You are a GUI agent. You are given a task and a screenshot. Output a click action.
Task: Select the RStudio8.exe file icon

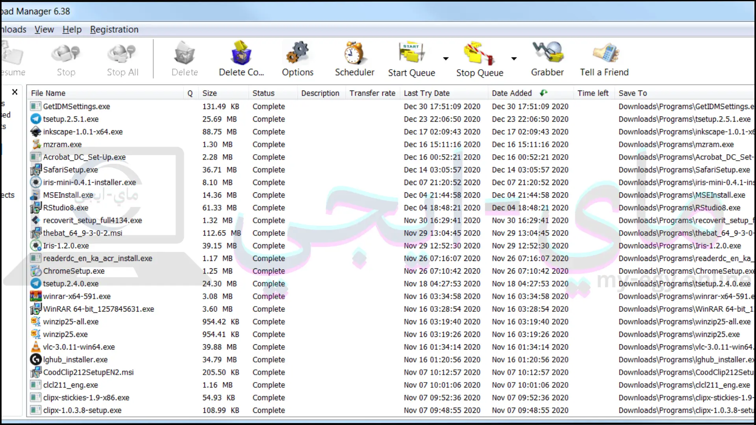[x=36, y=207]
